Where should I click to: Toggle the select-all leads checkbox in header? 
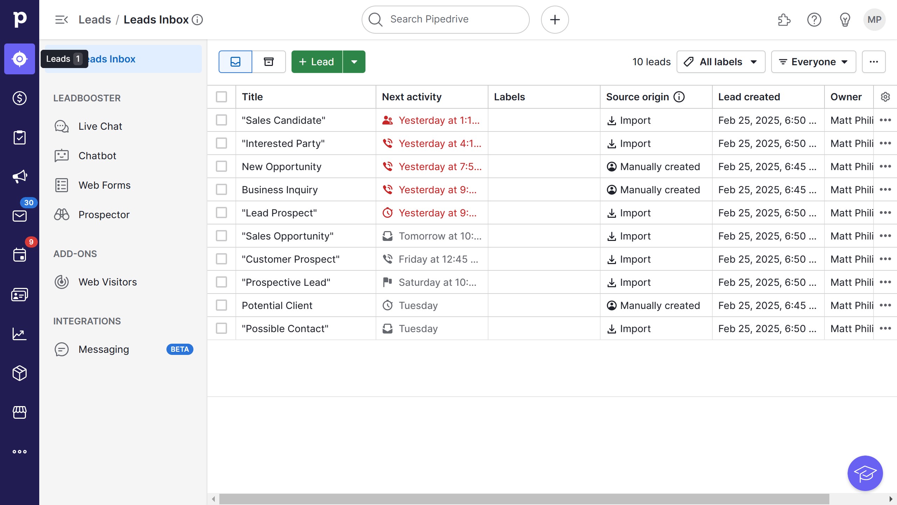(x=222, y=97)
